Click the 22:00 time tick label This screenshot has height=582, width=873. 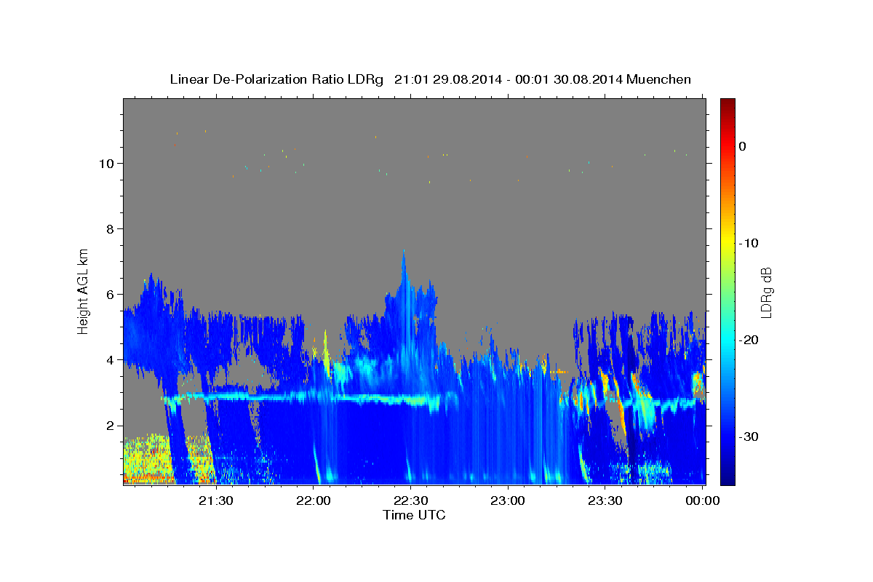(314, 501)
